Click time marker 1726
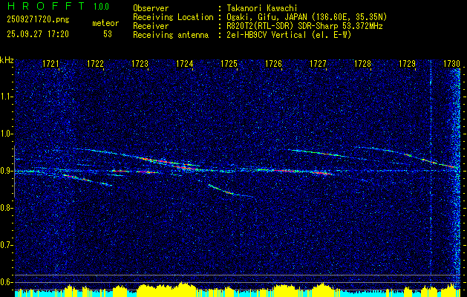Screen dimensions: 467x297 (x=273, y=63)
